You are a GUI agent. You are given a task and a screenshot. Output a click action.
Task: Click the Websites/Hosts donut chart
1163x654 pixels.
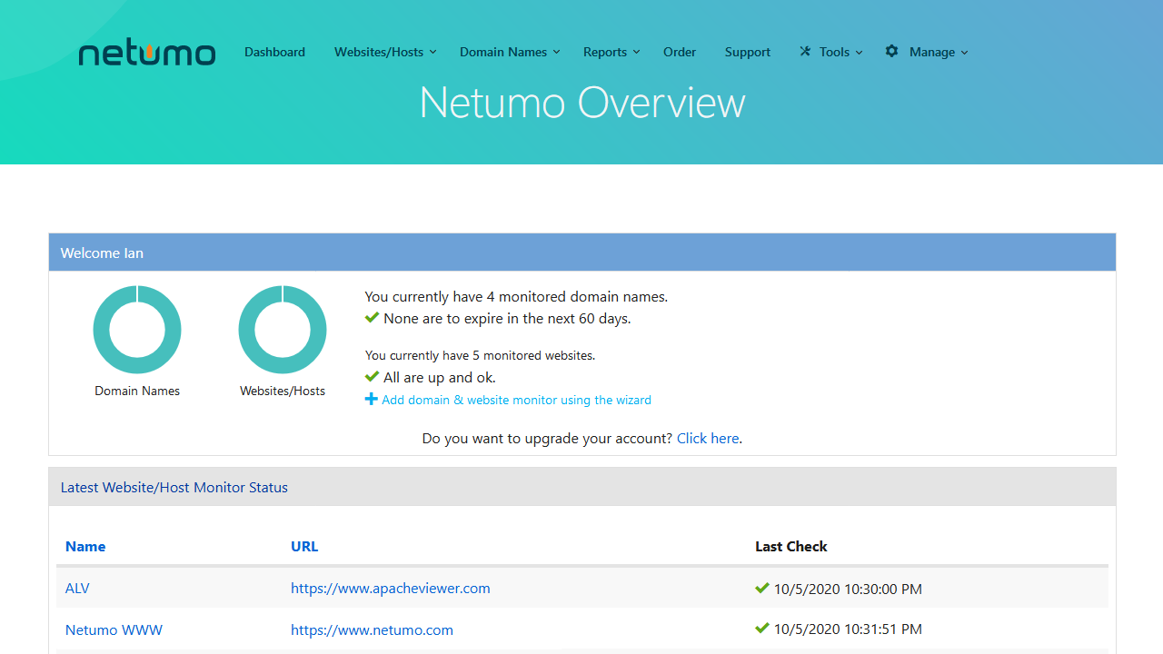point(283,330)
